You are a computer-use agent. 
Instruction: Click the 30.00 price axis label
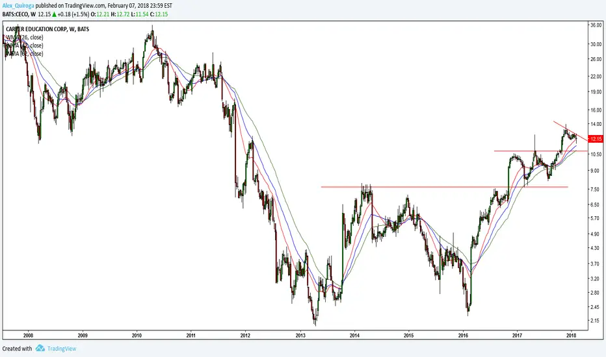point(596,44)
